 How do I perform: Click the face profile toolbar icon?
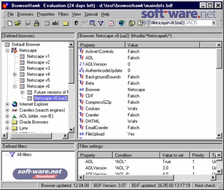coord(76,23)
